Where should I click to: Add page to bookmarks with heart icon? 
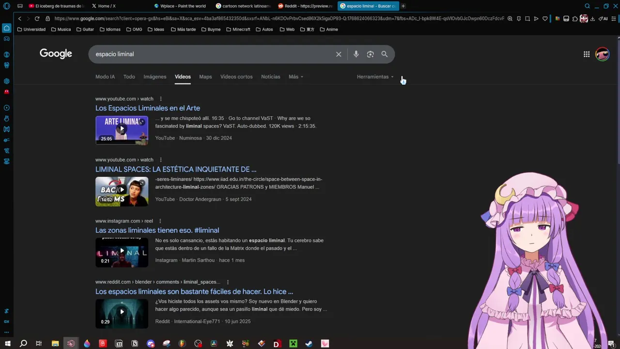click(545, 18)
